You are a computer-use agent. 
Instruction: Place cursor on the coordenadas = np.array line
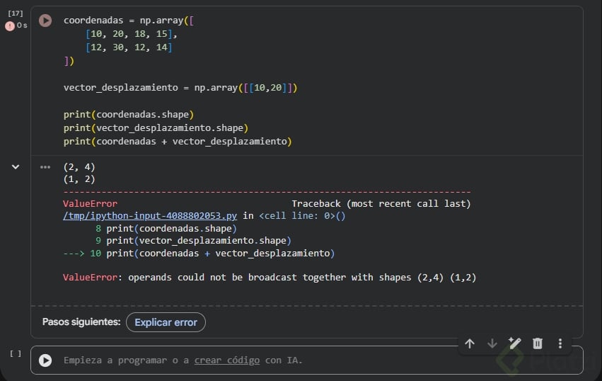pos(129,21)
